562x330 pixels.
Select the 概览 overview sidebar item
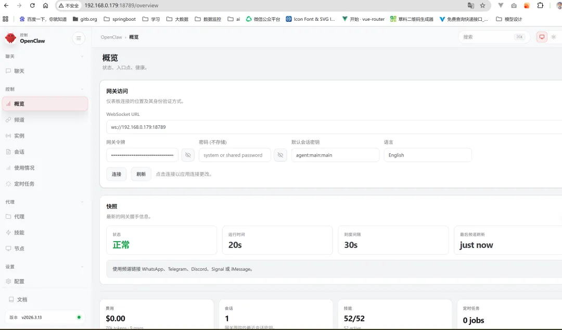[x=45, y=104]
